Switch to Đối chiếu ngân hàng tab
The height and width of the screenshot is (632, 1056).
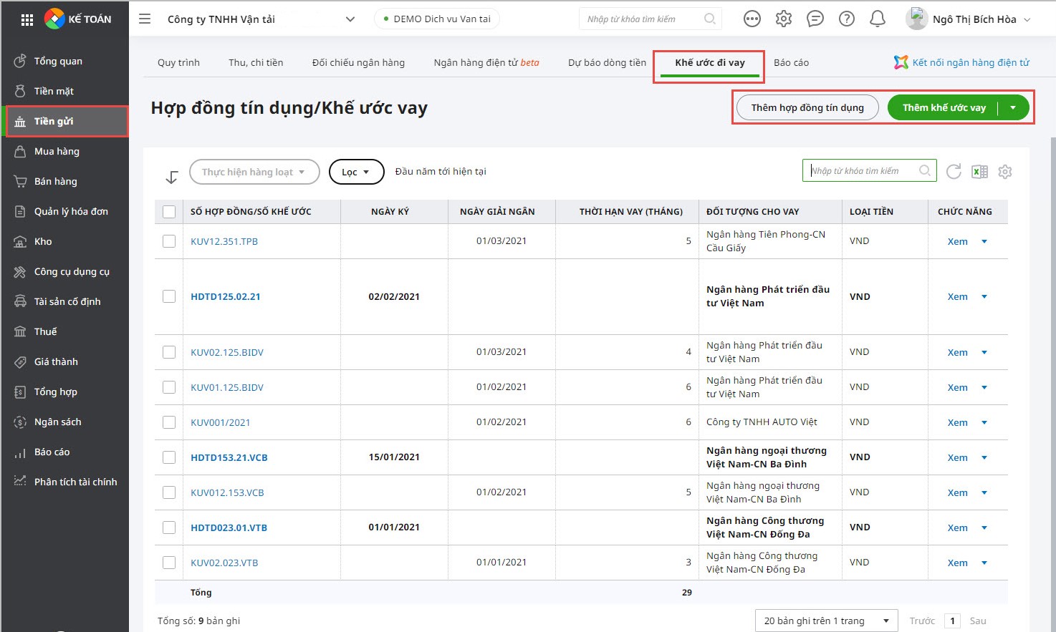coord(358,62)
